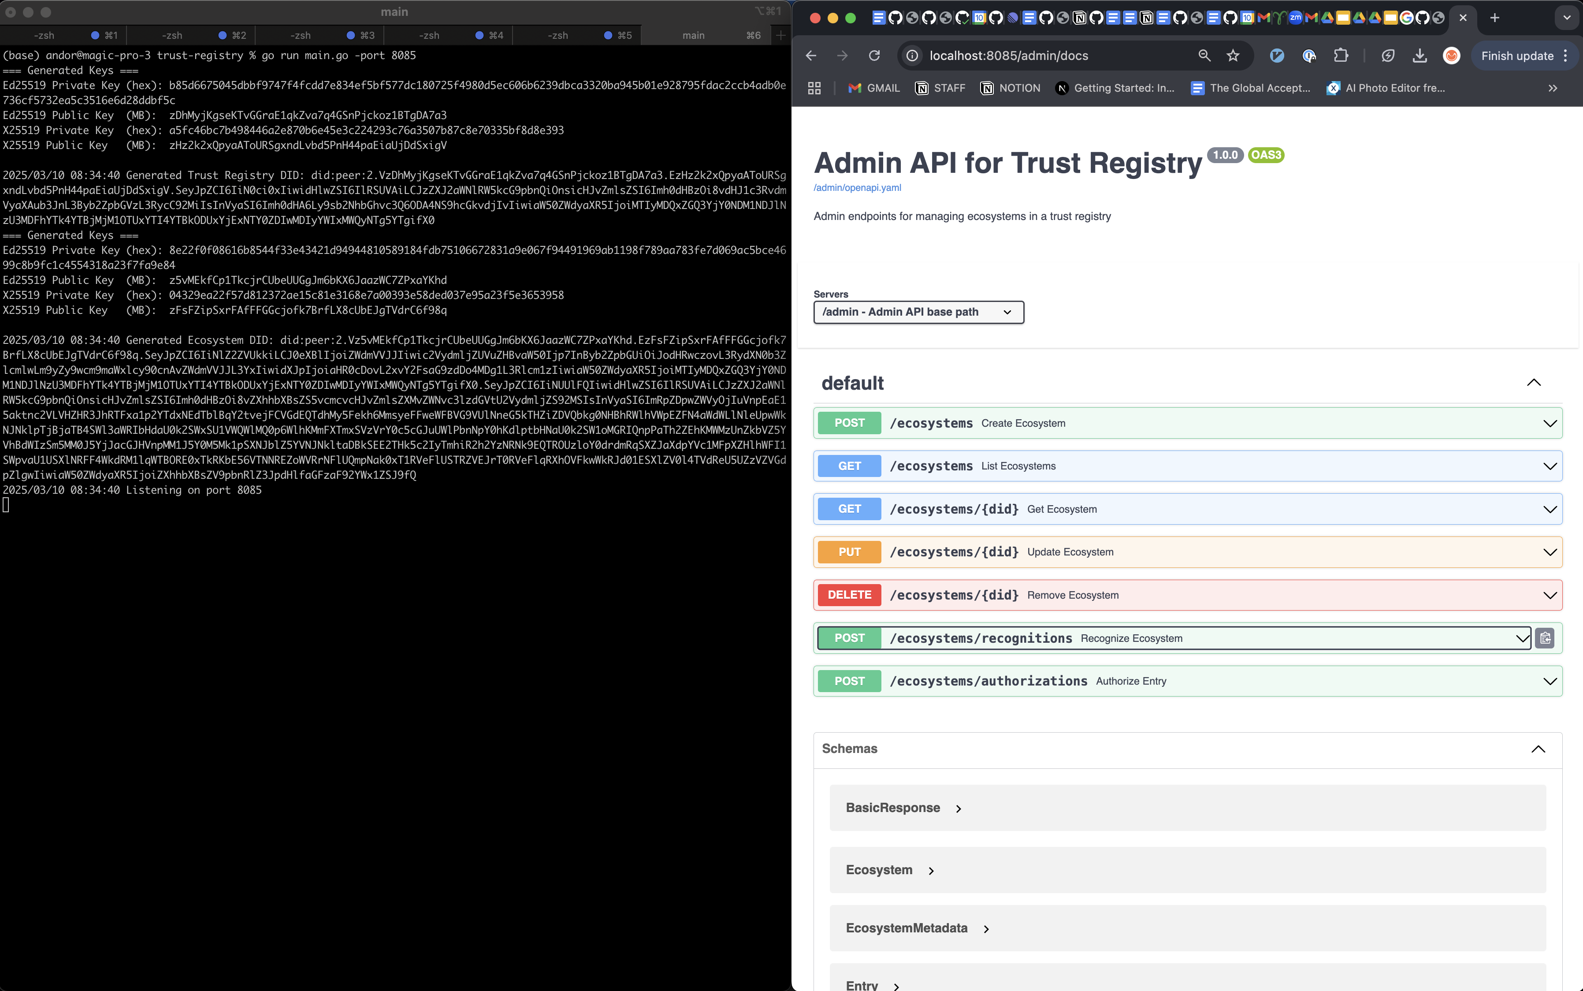Viewport: 1583px width, 991px height.
Task: Expand Ecosystem schema
Action: 890,870
